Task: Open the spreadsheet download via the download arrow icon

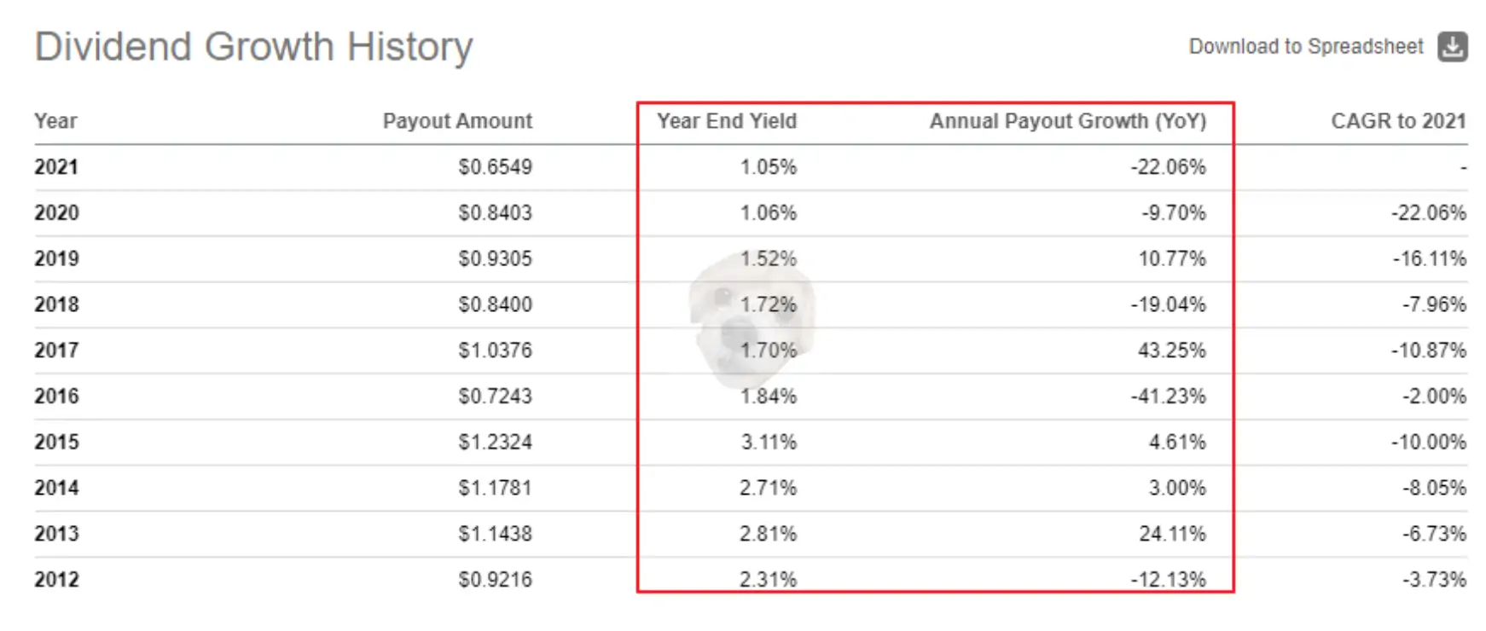Action: pos(1453,46)
